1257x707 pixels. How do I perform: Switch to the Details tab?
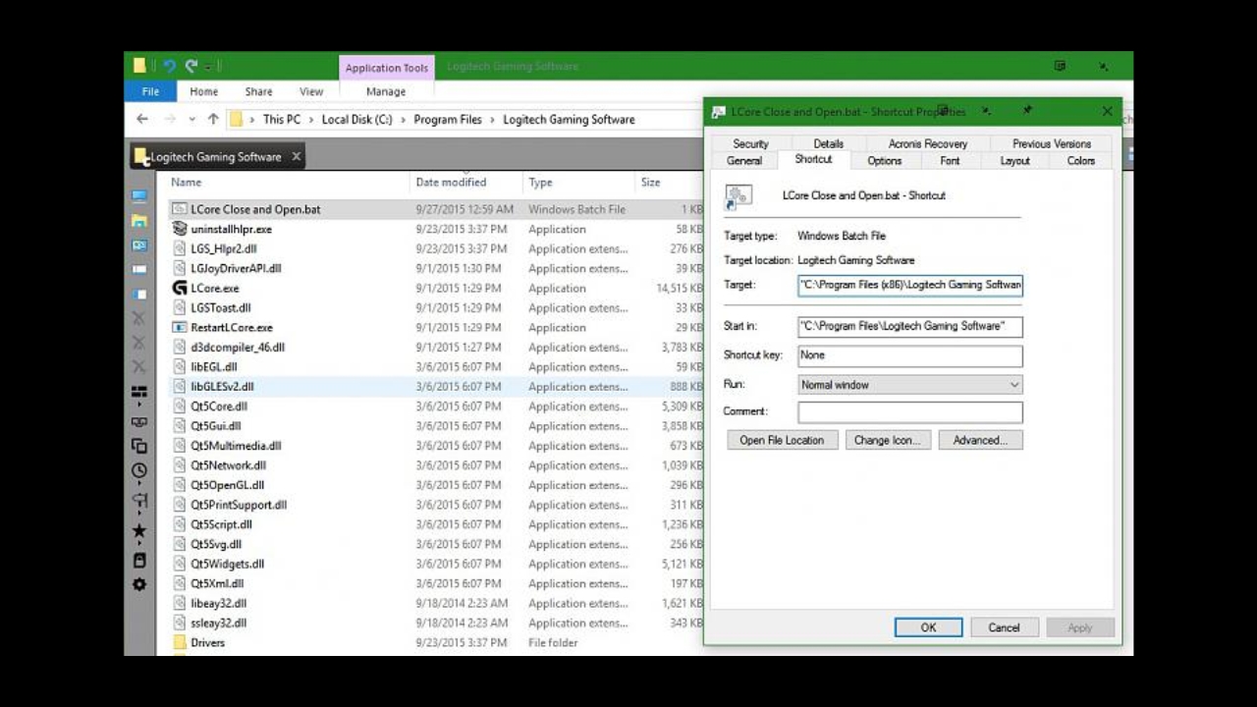828,143
